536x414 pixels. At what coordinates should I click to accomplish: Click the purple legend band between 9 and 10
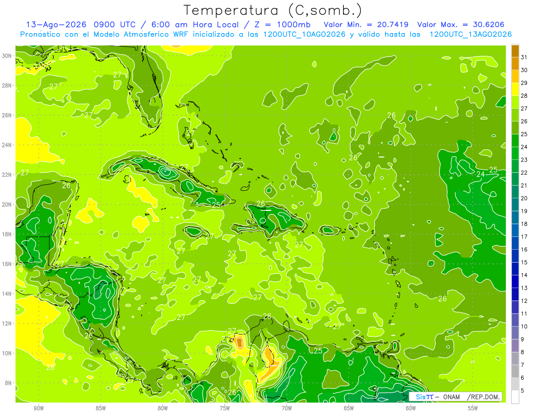click(x=515, y=333)
